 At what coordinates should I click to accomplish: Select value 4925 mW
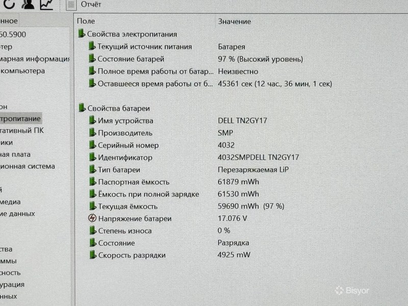point(234,254)
